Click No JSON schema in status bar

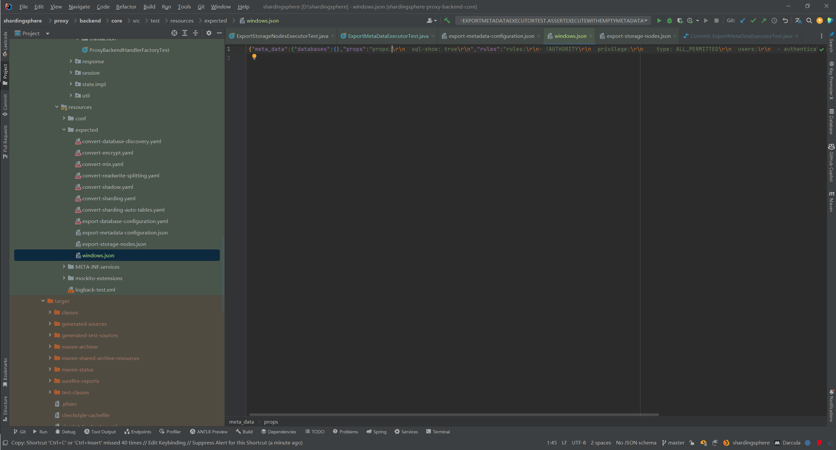636,442
